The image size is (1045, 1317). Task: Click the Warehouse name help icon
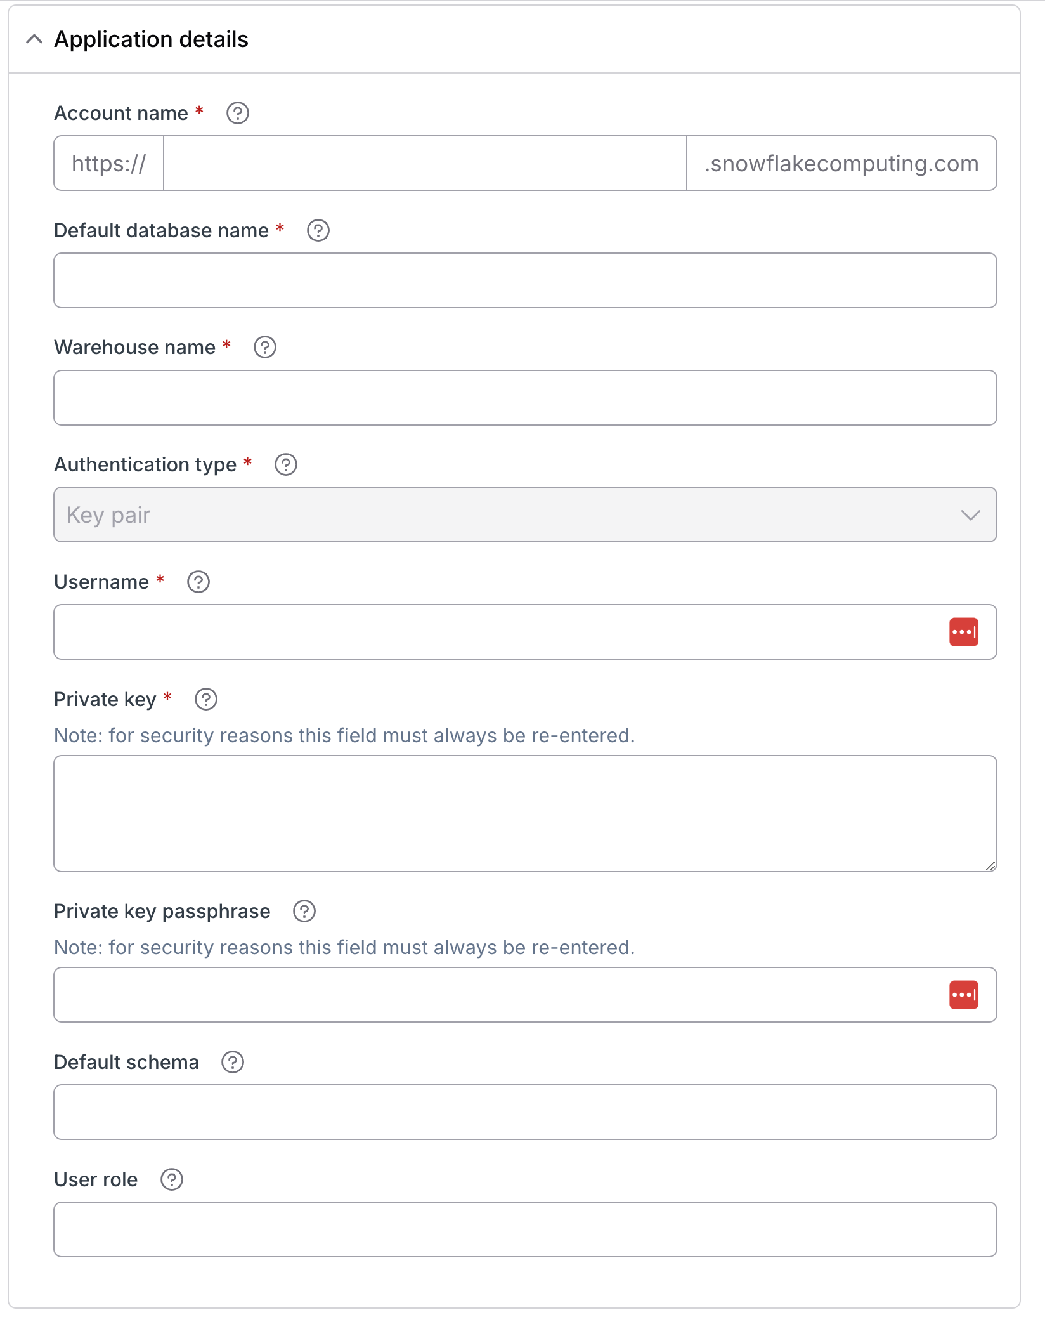(264, 348)
